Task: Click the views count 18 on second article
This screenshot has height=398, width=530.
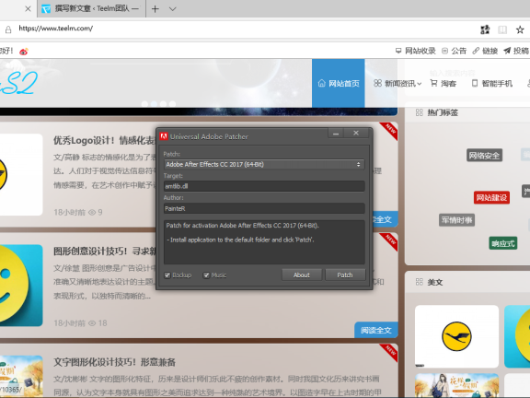Action: click(x=98, y=323)
